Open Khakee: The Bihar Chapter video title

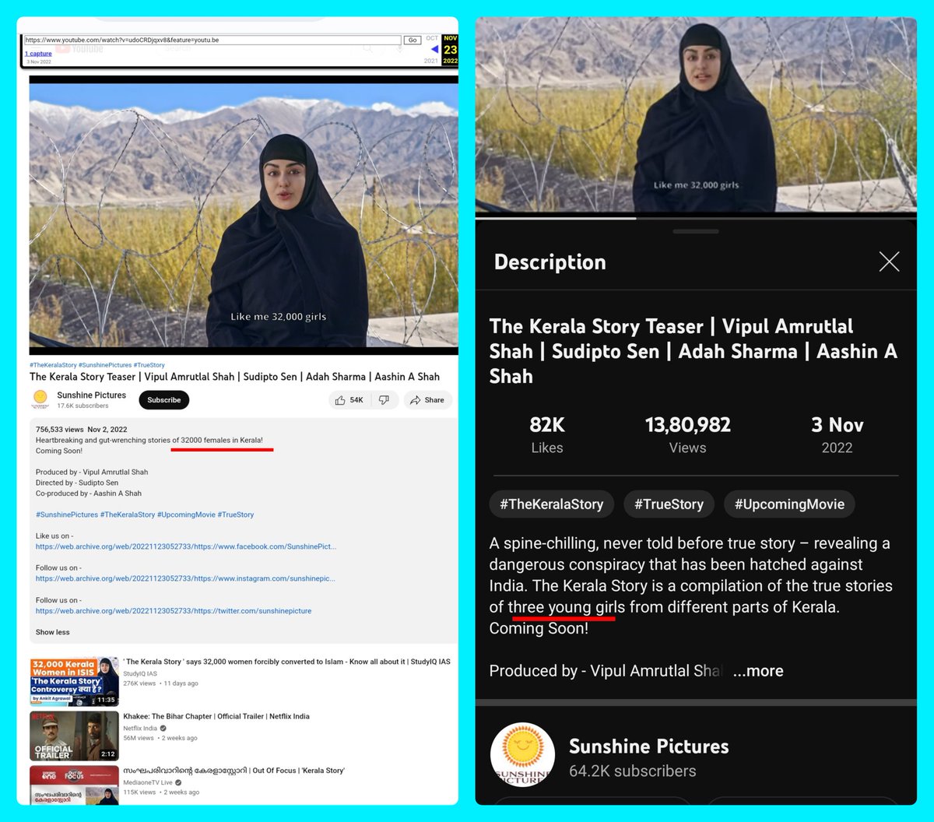pos(216,716)
